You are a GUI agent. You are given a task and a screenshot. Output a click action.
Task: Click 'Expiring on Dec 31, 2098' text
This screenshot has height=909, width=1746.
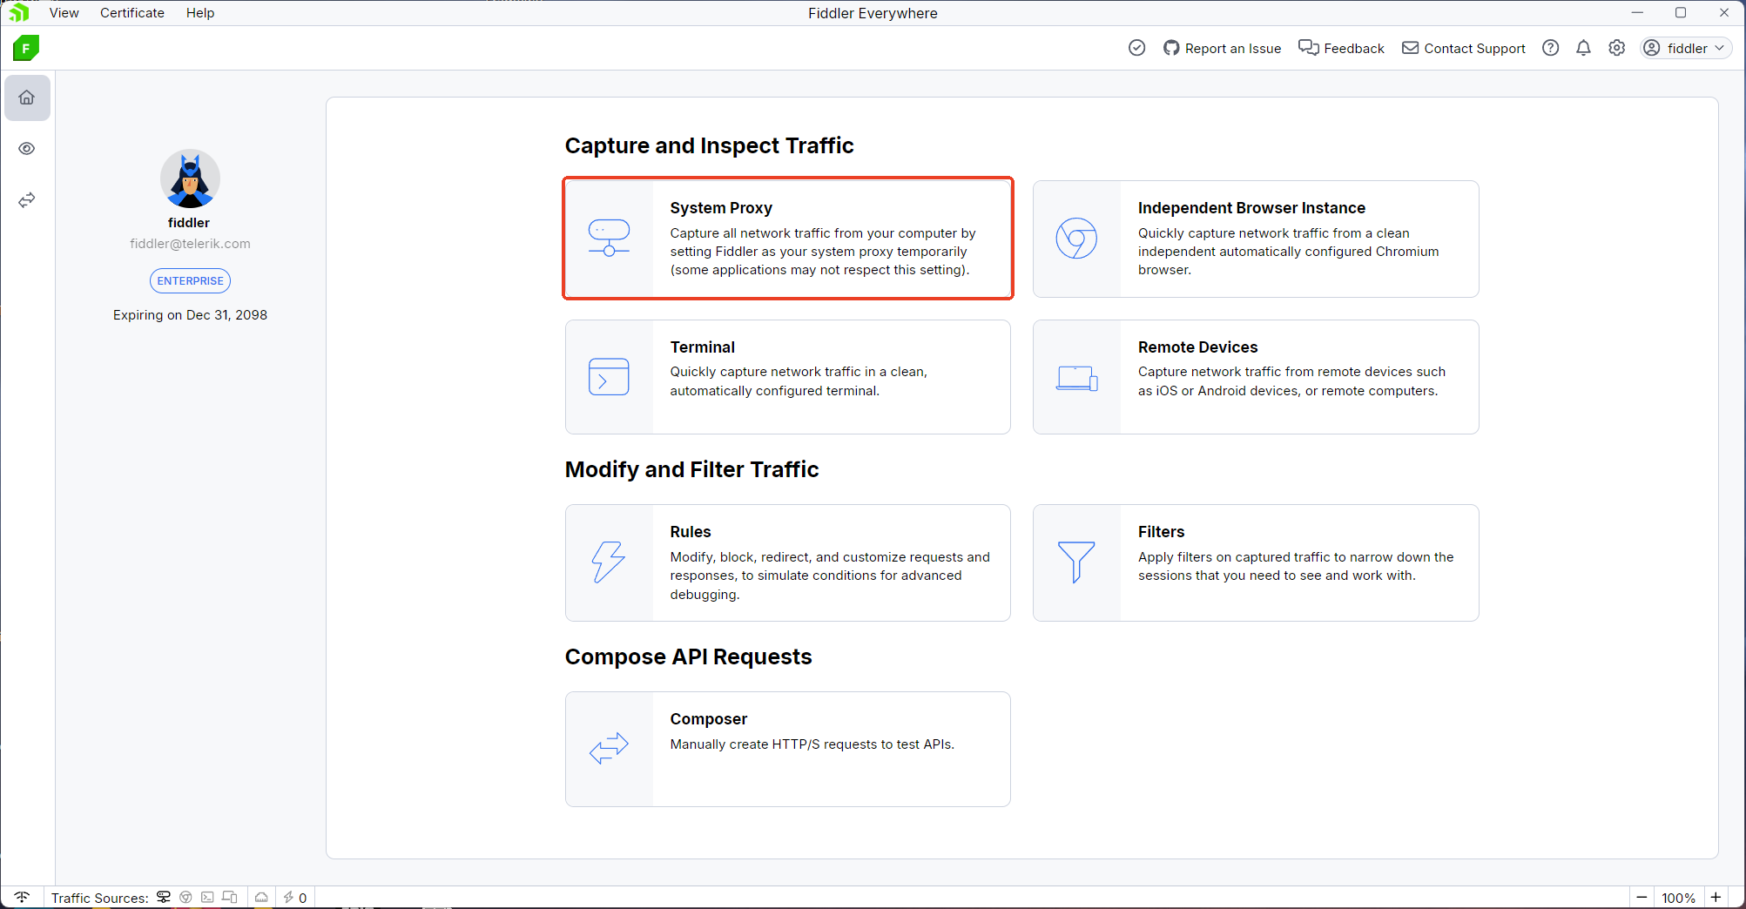(190, 314)
